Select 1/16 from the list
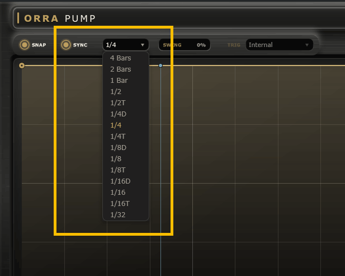The image size is (345, 276). [126, 192]
